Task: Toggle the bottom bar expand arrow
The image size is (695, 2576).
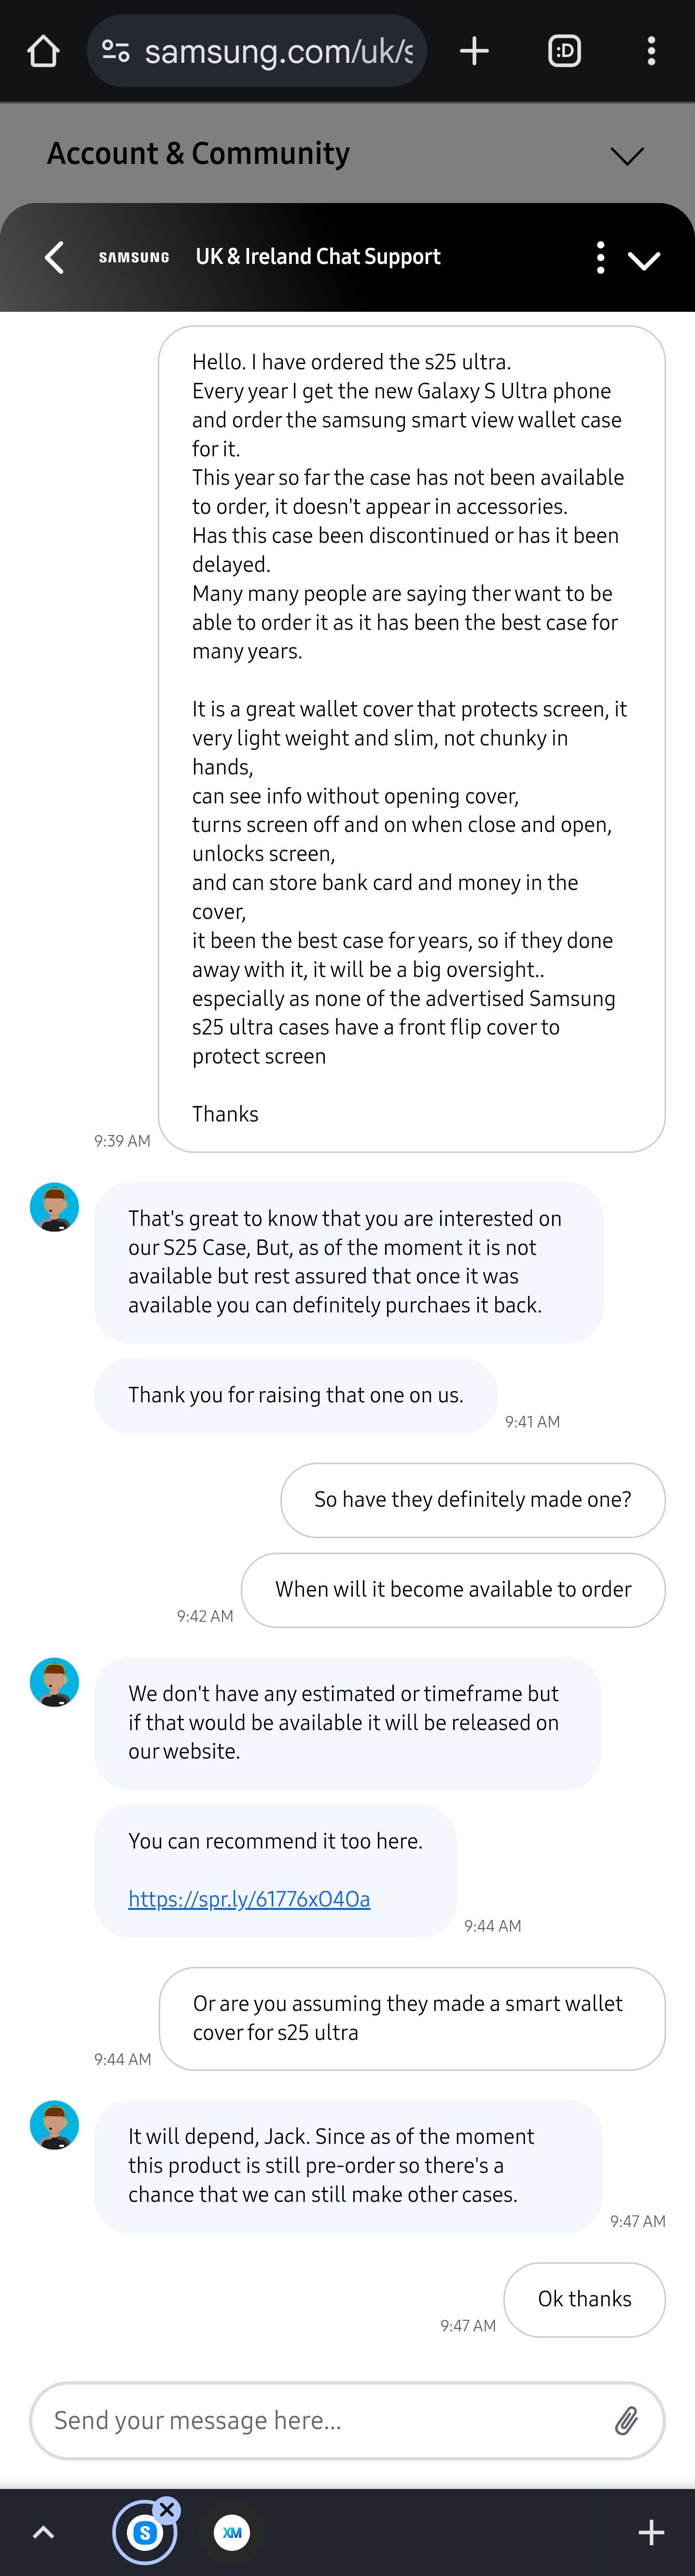Action: pos(43,2532)
